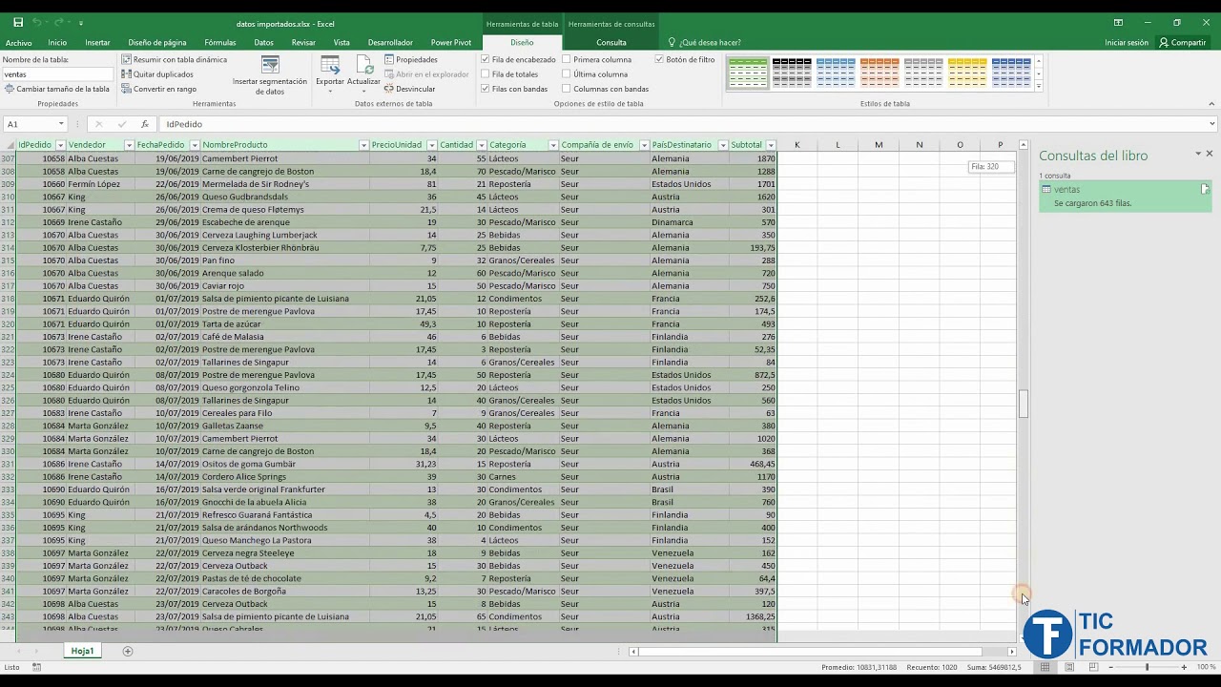Open the Vendedor column filter dropdown
The height and width of the screenshot is (687, 1221).
coord(129,145)
